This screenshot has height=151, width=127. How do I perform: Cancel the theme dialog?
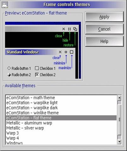pyautogui.click(x=104, y=29)
